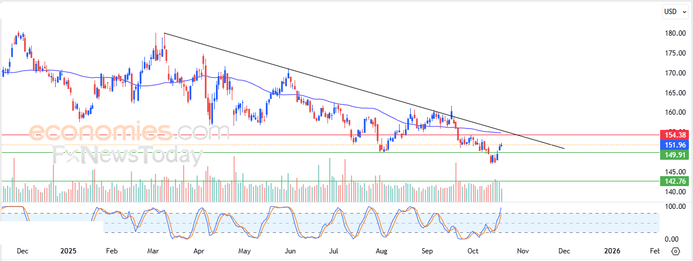The image size is (693, 261).
Task: Select the 2026 marker on time axis
Action: point(611,251)
